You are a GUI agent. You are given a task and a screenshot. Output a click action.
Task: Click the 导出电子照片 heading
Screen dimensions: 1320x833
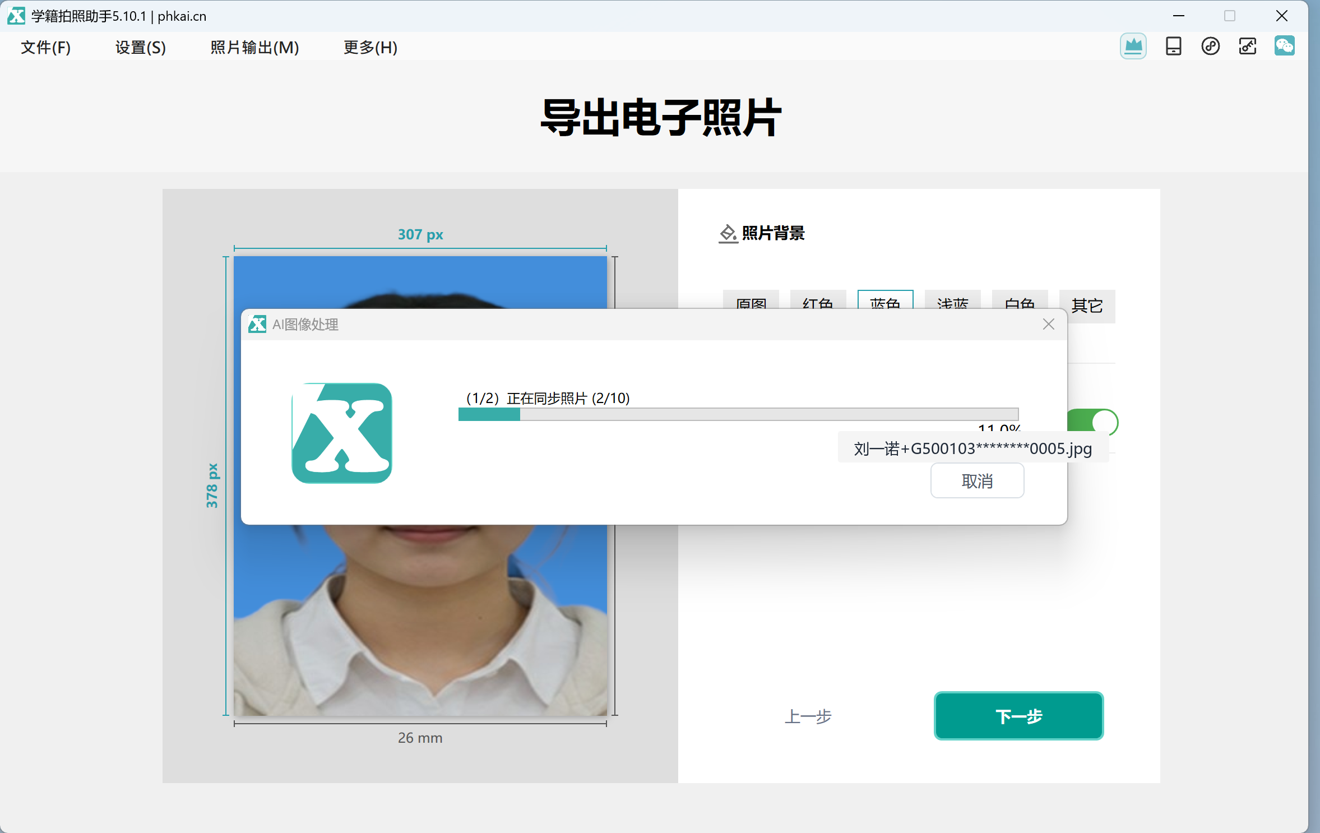(660, 118)
